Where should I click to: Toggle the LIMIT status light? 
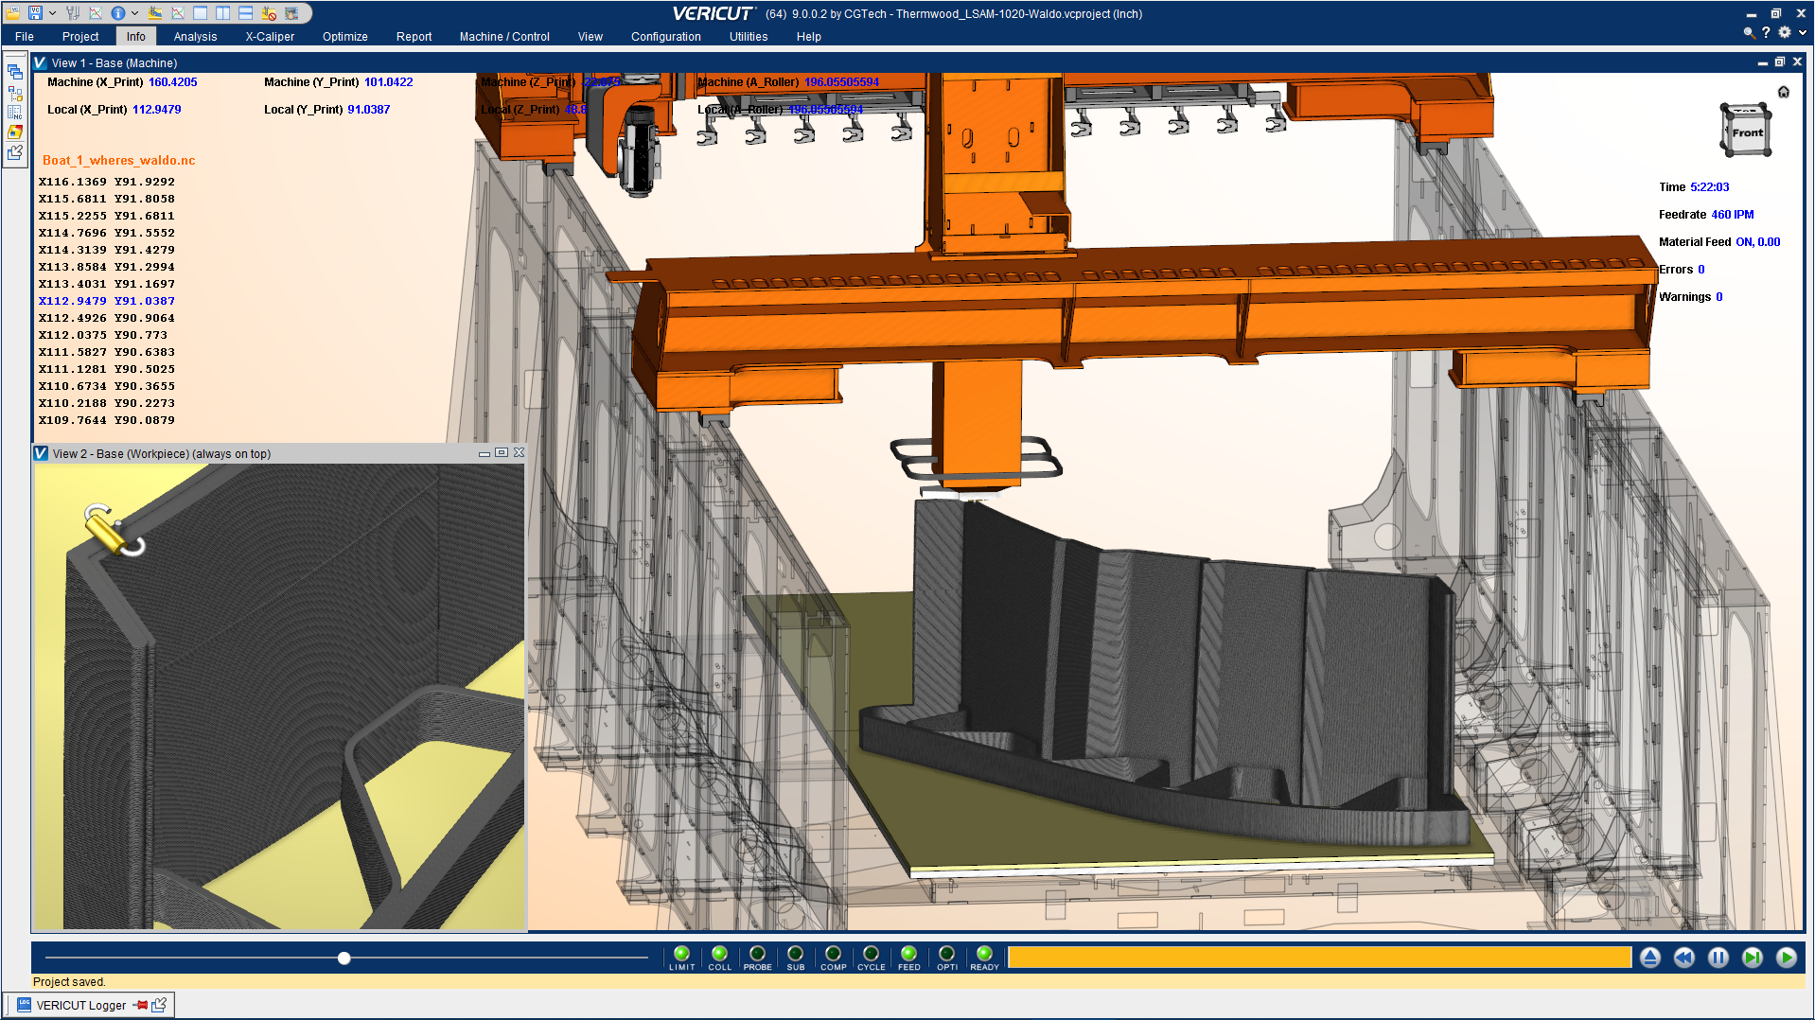coord(681,954)
